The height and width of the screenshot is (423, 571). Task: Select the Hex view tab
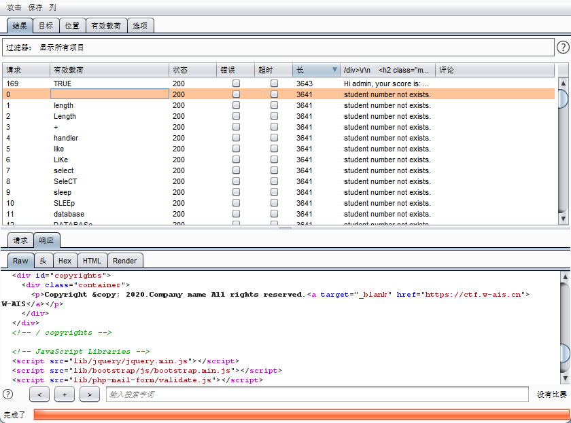click(x=65, y=261)
